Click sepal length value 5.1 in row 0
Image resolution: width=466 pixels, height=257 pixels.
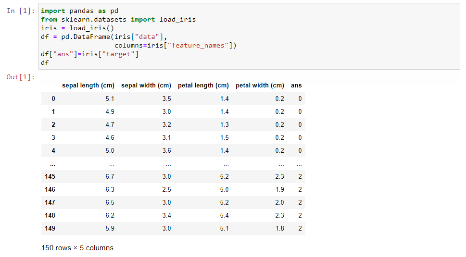coord(110,99)
